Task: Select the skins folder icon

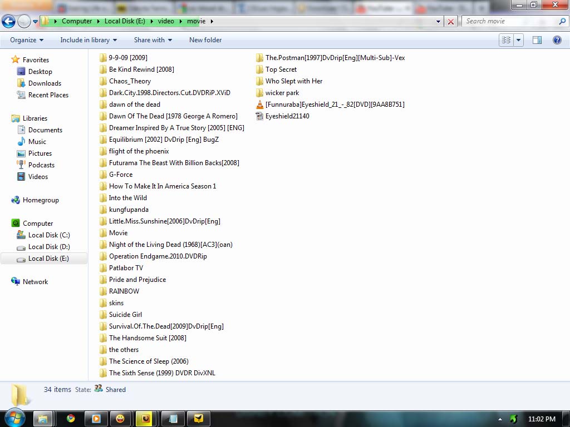Action: tap(103, 303)
